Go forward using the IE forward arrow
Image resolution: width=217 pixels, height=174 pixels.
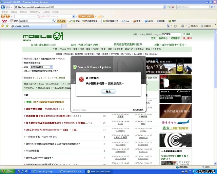click(8, 7)
